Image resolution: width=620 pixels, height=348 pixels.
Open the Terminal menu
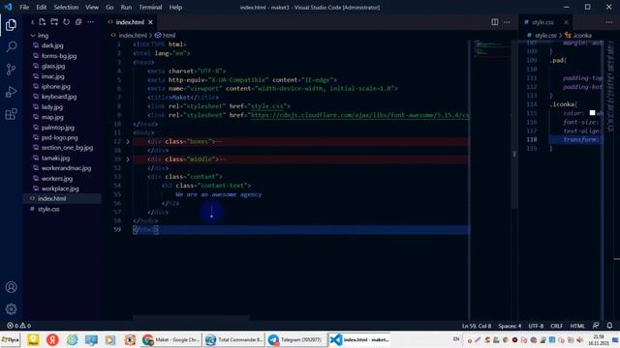(x=150, y=7)
